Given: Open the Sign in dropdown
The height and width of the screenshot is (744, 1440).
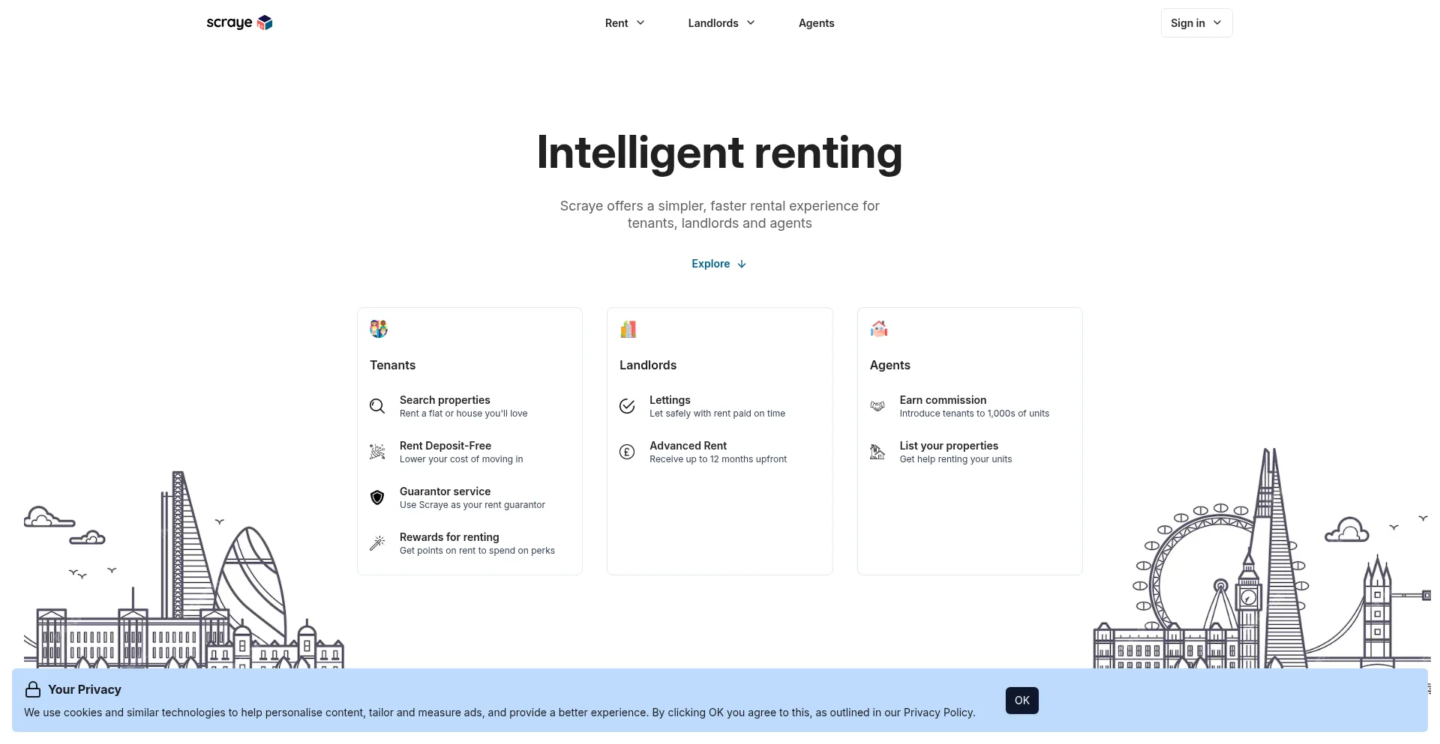Looking at the screenshot, I should (x=1196, y=23).
